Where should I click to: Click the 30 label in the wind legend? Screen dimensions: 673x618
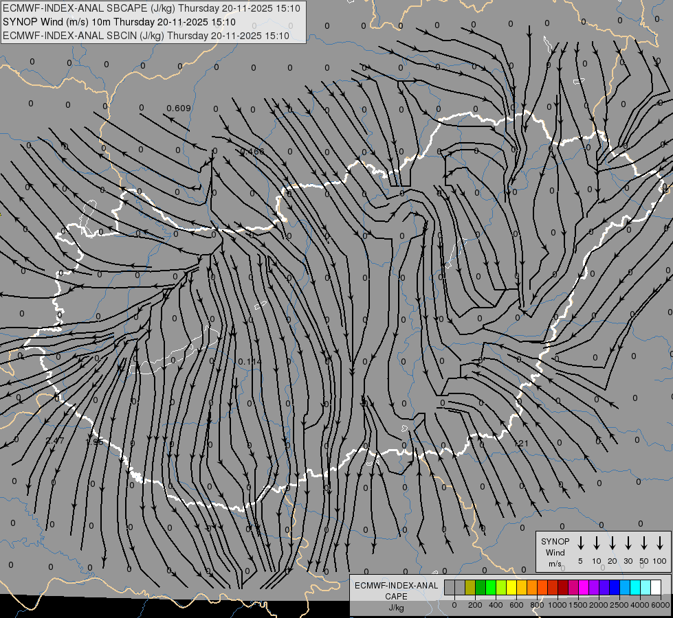coord(628,561)
